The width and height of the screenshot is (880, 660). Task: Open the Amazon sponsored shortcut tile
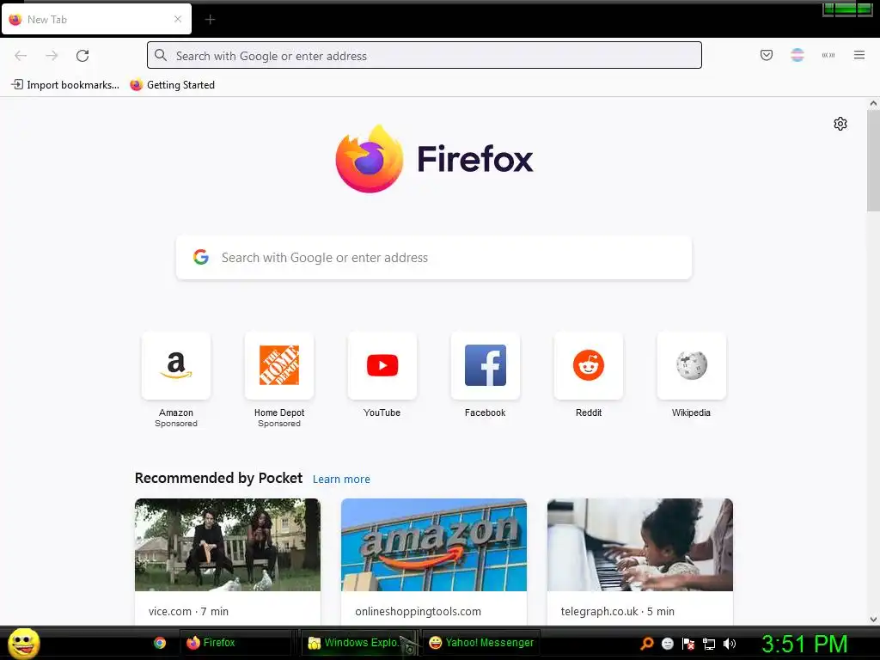(176, 366)
